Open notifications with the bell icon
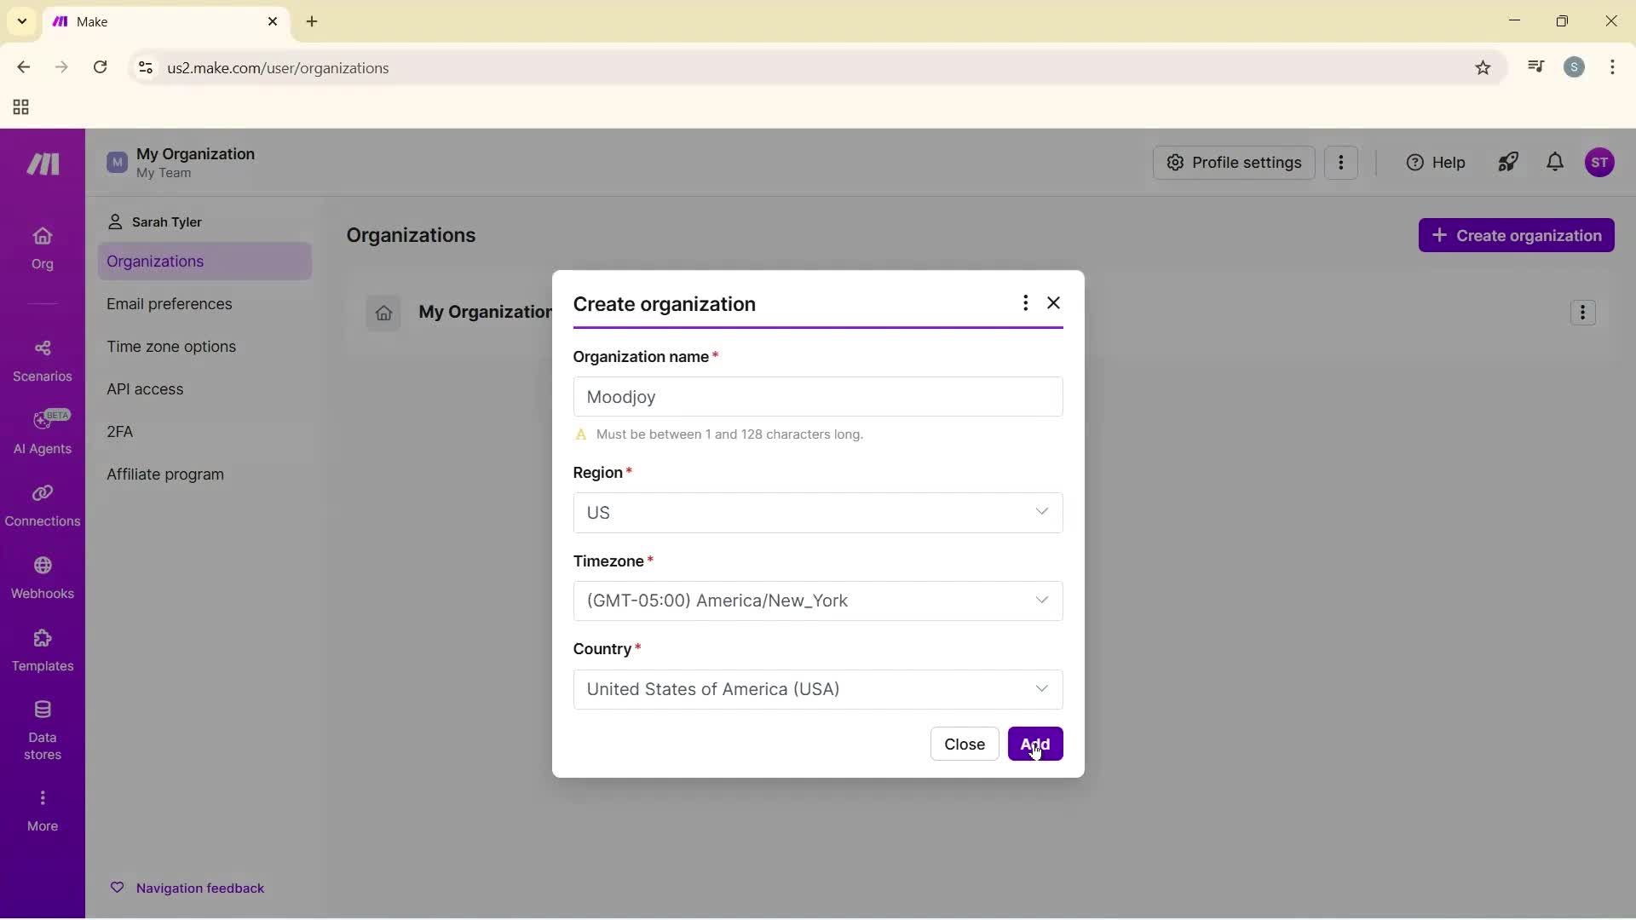The width and height of the screenshot is (1636, 920). 1554,162
